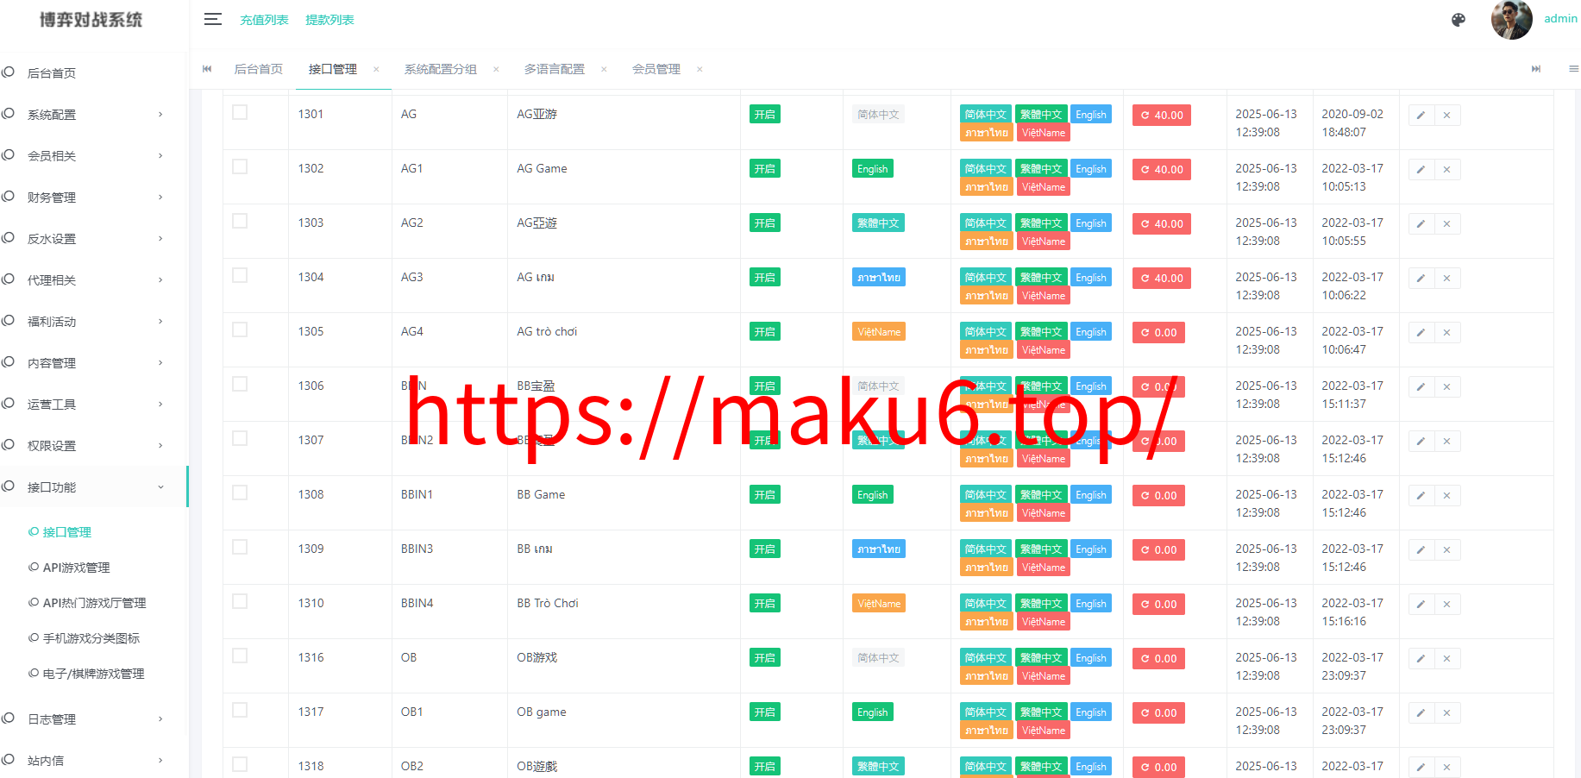Open 电子/棋牌游戏管理 submenu item
This screenshot has width=1581, height=778.
(94, 674)
